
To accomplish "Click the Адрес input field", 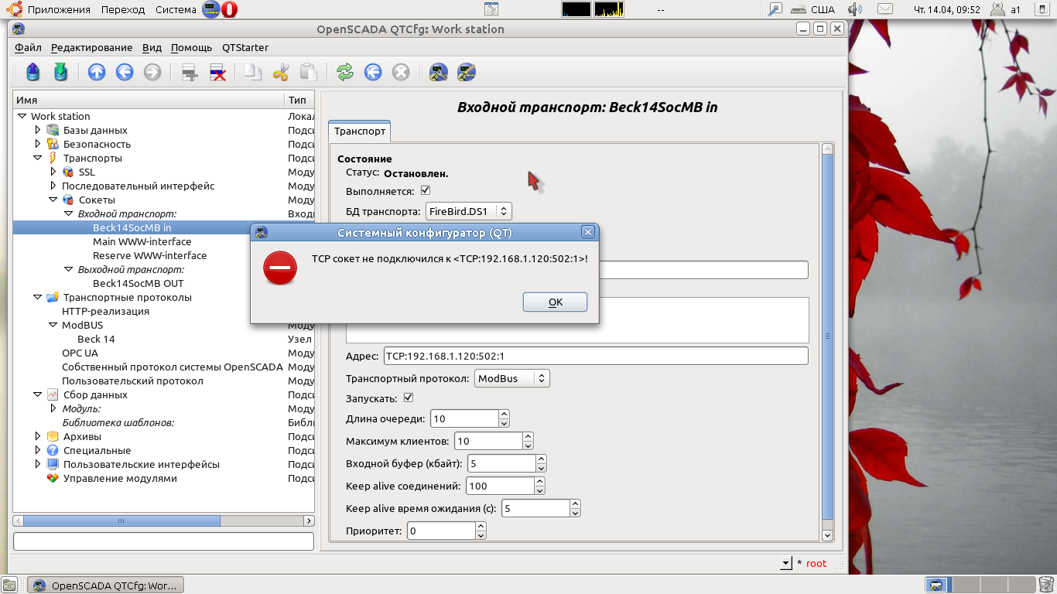I will click(595, 356).
